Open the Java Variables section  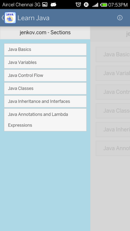click(45, 62)
